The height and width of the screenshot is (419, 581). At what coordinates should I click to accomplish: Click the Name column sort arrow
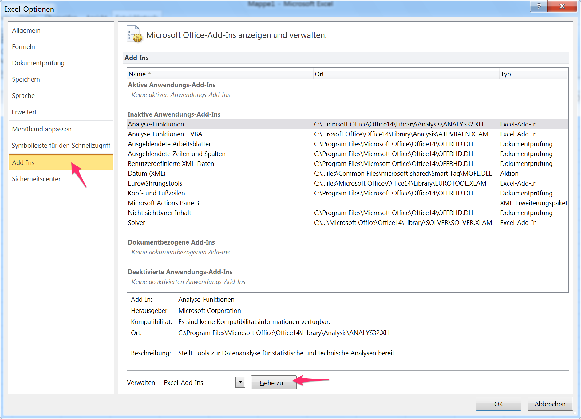150,74
